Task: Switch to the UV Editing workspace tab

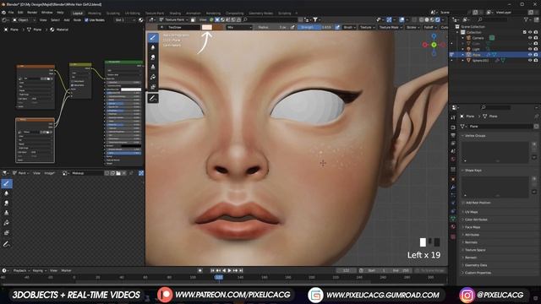Action: tap(133, 14)
